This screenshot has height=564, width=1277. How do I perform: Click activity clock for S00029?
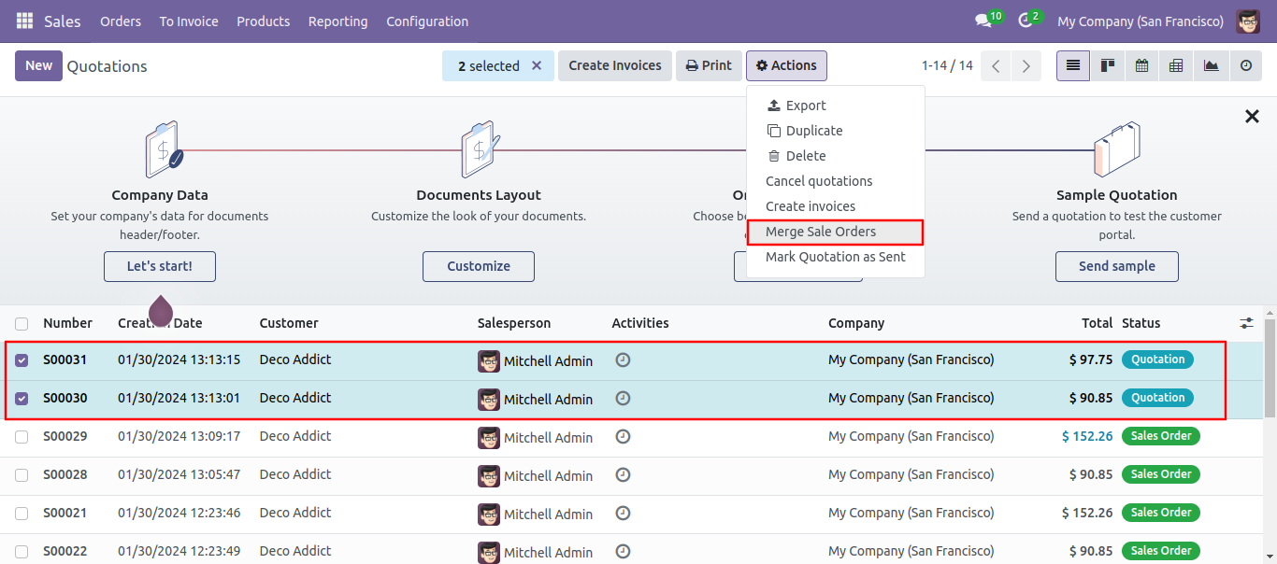623,436
